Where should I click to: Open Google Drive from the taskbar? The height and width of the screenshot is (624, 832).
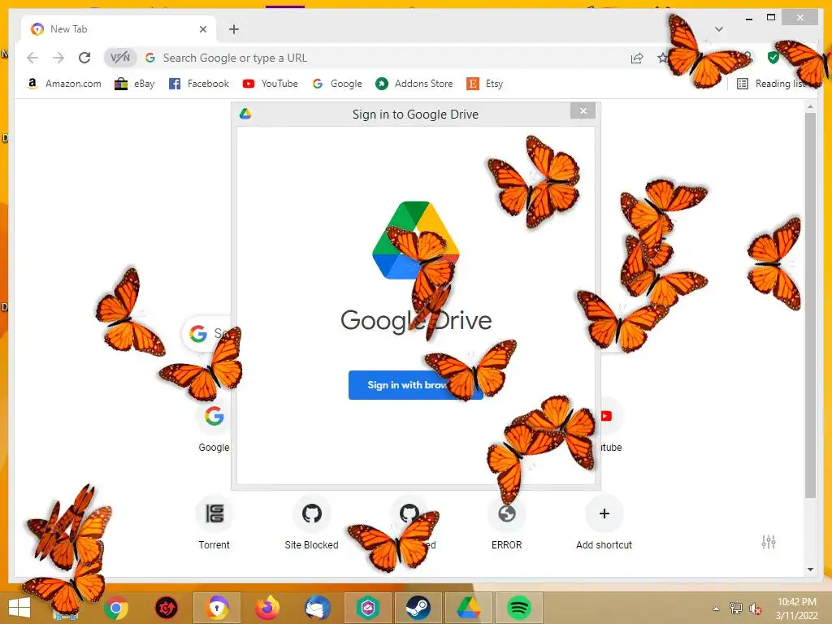(x=469, y=608)
